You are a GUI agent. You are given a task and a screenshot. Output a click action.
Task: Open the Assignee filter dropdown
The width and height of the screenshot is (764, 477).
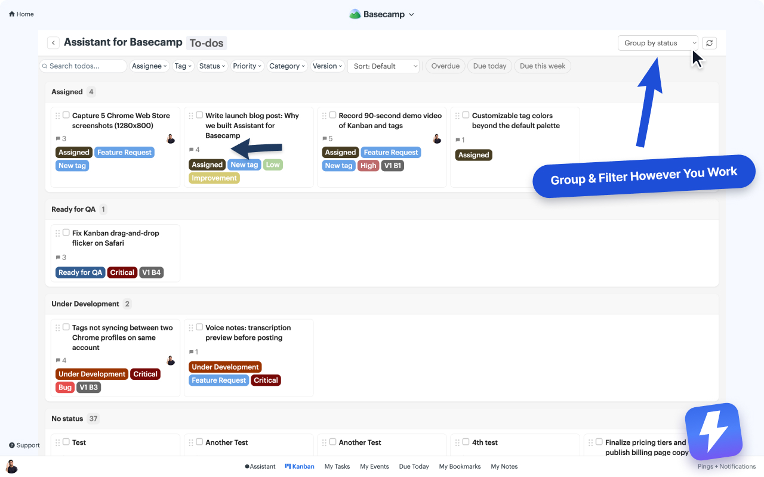pyautogui.click(x=149, y=66)
